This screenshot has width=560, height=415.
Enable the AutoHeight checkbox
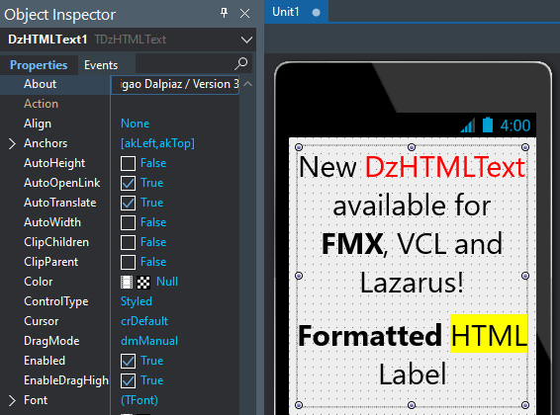[x=128, y=163]
